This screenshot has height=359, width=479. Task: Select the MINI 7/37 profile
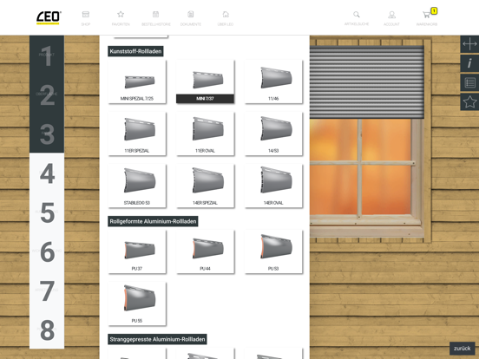pyautogui.click(x=205, y=82)
